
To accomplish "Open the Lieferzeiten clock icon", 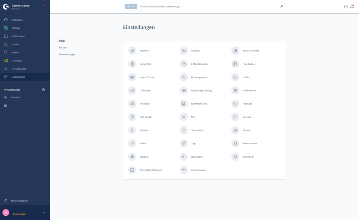I will click(x=132, y=90).
